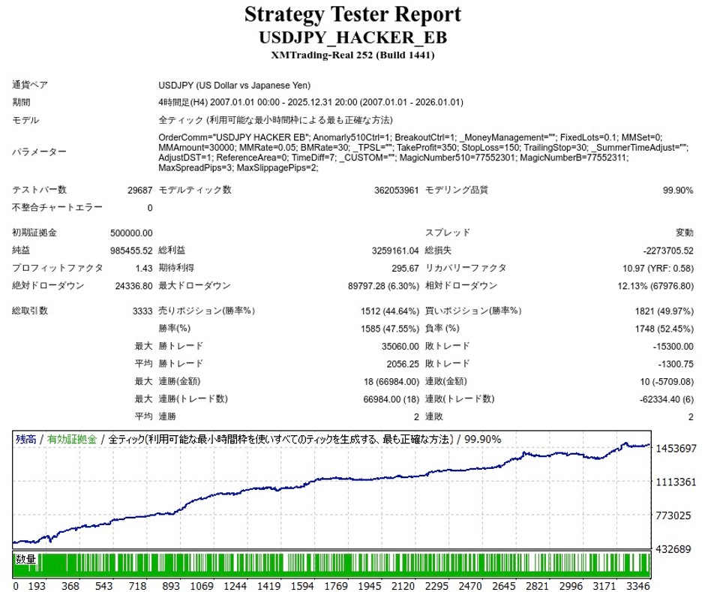Click the 432689 value on chart axis

(673, 550)
